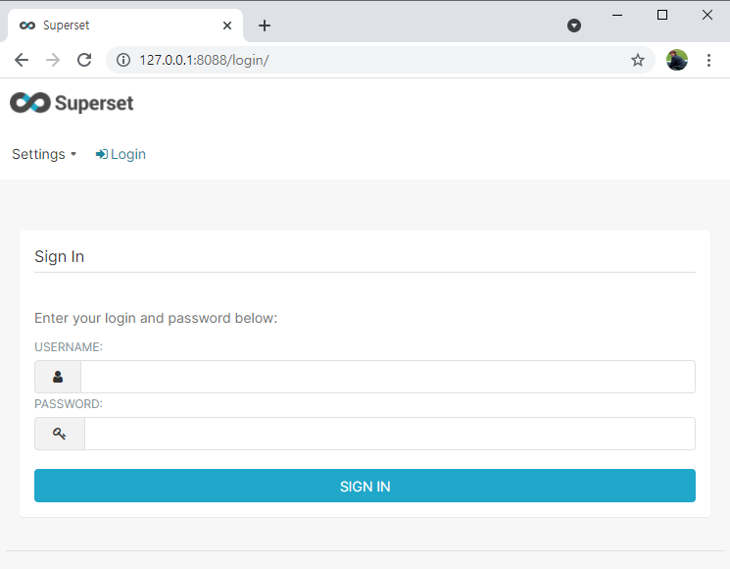
Task: Click the user silhouette icon beside username
Action: tap(58, 377)
